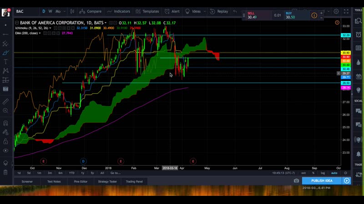
Task: Expand the EMA (200, close) options arrow
Action: coord(40,33)
